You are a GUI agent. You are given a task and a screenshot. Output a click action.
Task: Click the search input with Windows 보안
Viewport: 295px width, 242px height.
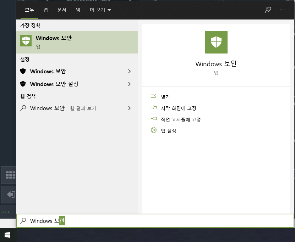(155, 221)
